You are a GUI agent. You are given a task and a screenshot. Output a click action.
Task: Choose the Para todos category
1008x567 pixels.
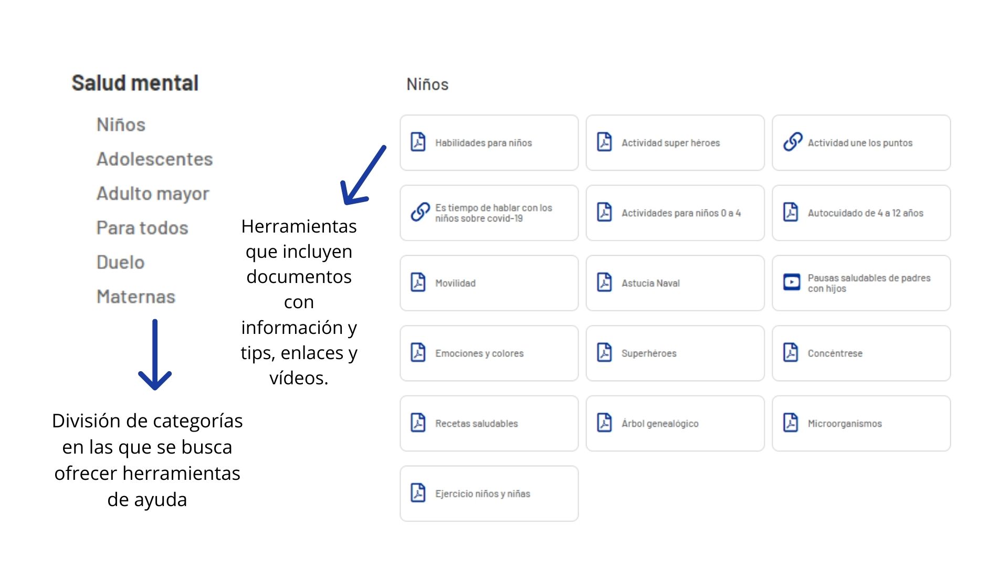[142, 228]
